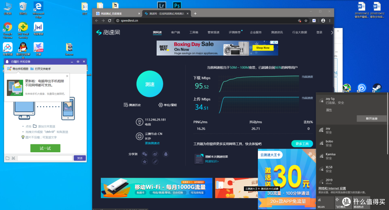Open the 管家提速 nav item
Image resolution: width=389 pixels, height=210 pixels.
(x=213, y=32)
